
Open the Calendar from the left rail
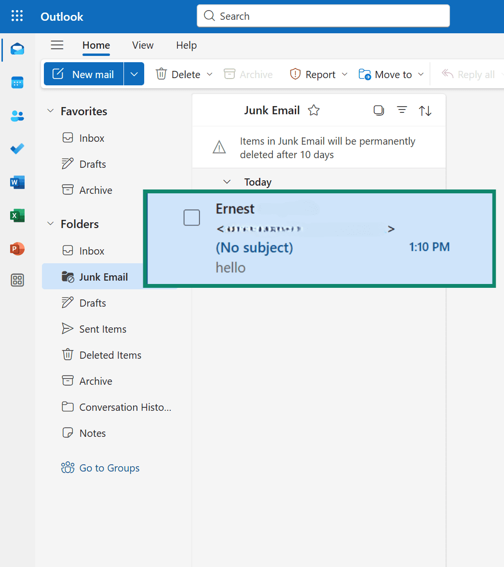[x=17, y=82]
